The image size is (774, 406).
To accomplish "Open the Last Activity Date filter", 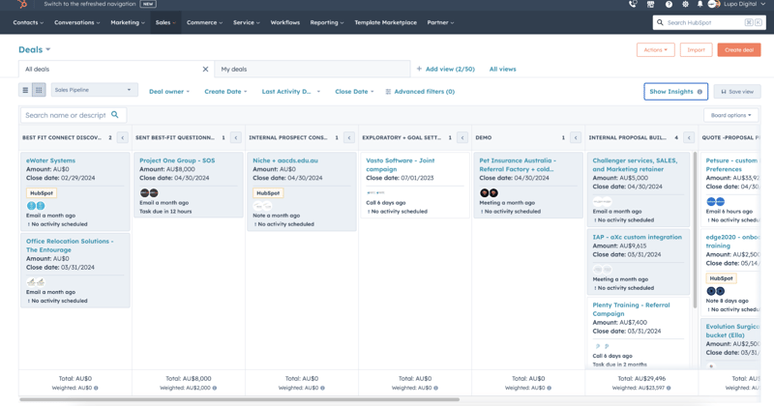I will [x=291, y=92].
